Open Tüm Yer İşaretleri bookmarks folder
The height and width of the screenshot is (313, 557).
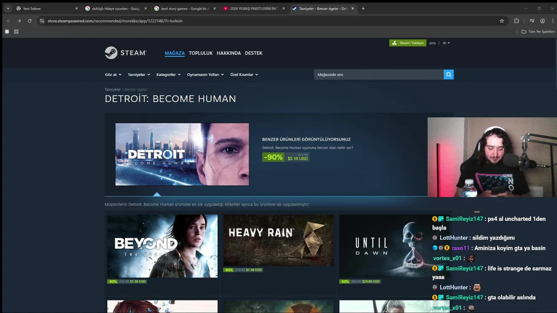(x=538, y=32)
